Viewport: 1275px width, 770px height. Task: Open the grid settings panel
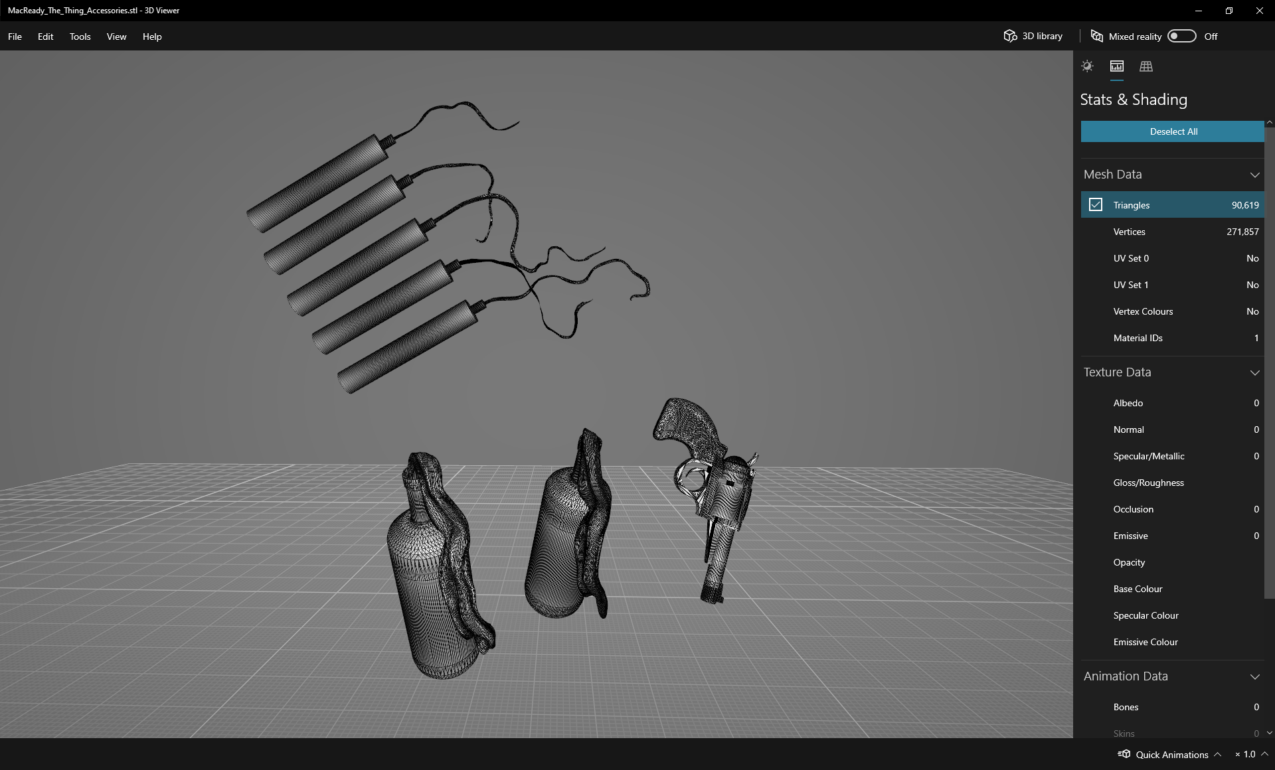1146,66
